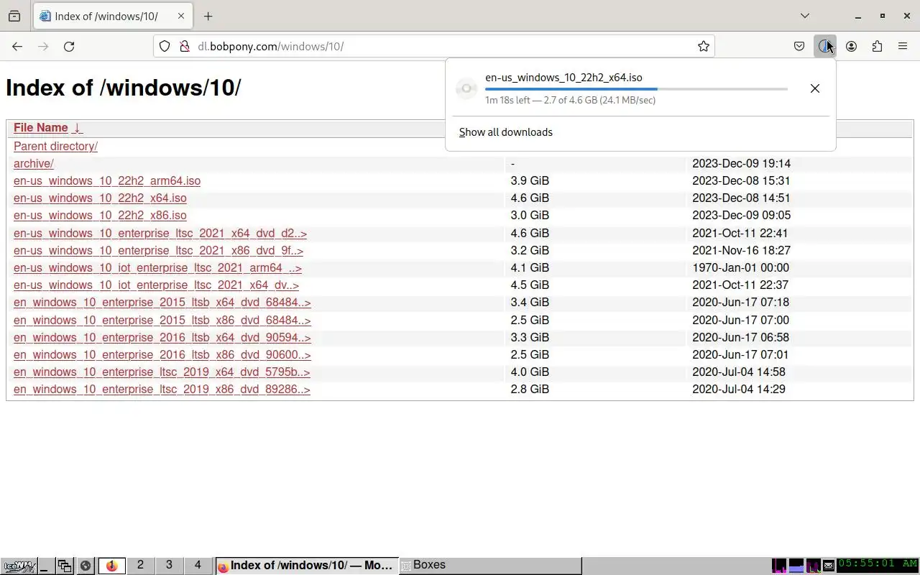Activate Firefox window in taskbar
The image size is (920, 575).
[x=307, y=566]
